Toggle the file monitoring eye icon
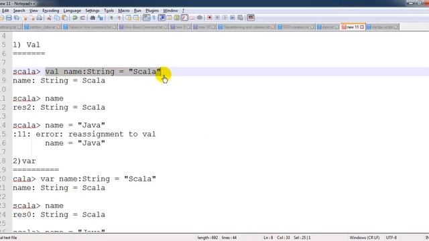The width and height of the screenshot is (429, 241). coord(200,18)
